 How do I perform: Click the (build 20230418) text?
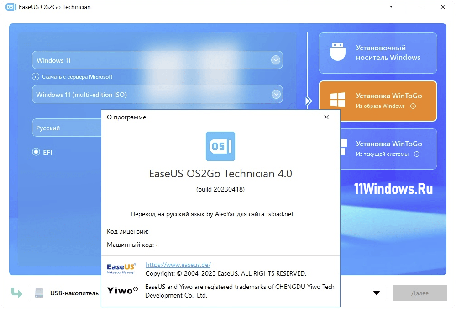pyautogui.click(x=220, y=189)
